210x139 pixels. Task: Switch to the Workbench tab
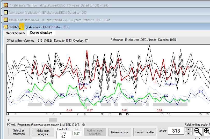(x=15, y=33)
